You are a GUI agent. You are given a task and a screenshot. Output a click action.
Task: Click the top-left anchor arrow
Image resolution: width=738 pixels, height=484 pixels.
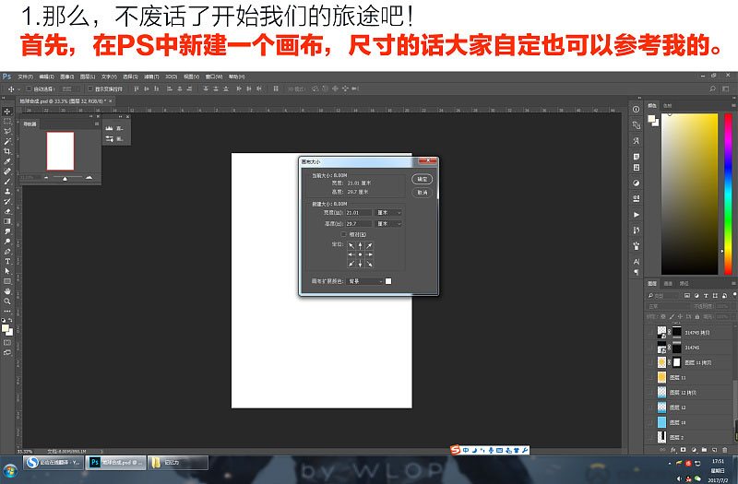click(351, 245)
